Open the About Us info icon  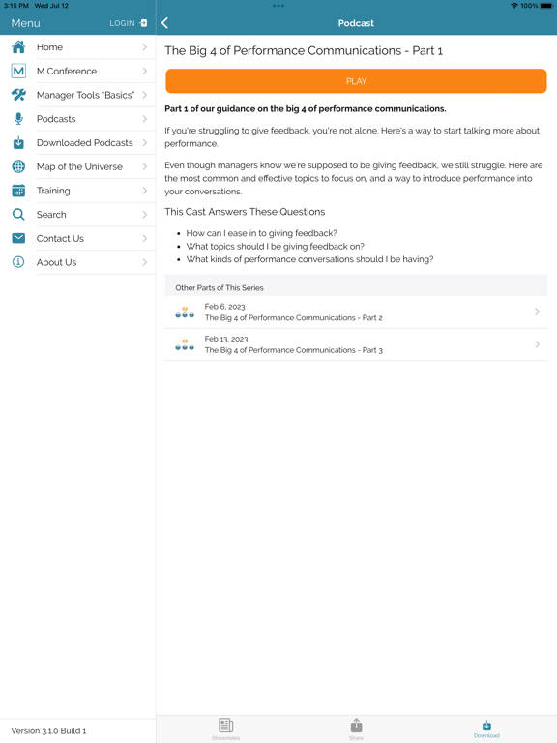tap(18, 262)
